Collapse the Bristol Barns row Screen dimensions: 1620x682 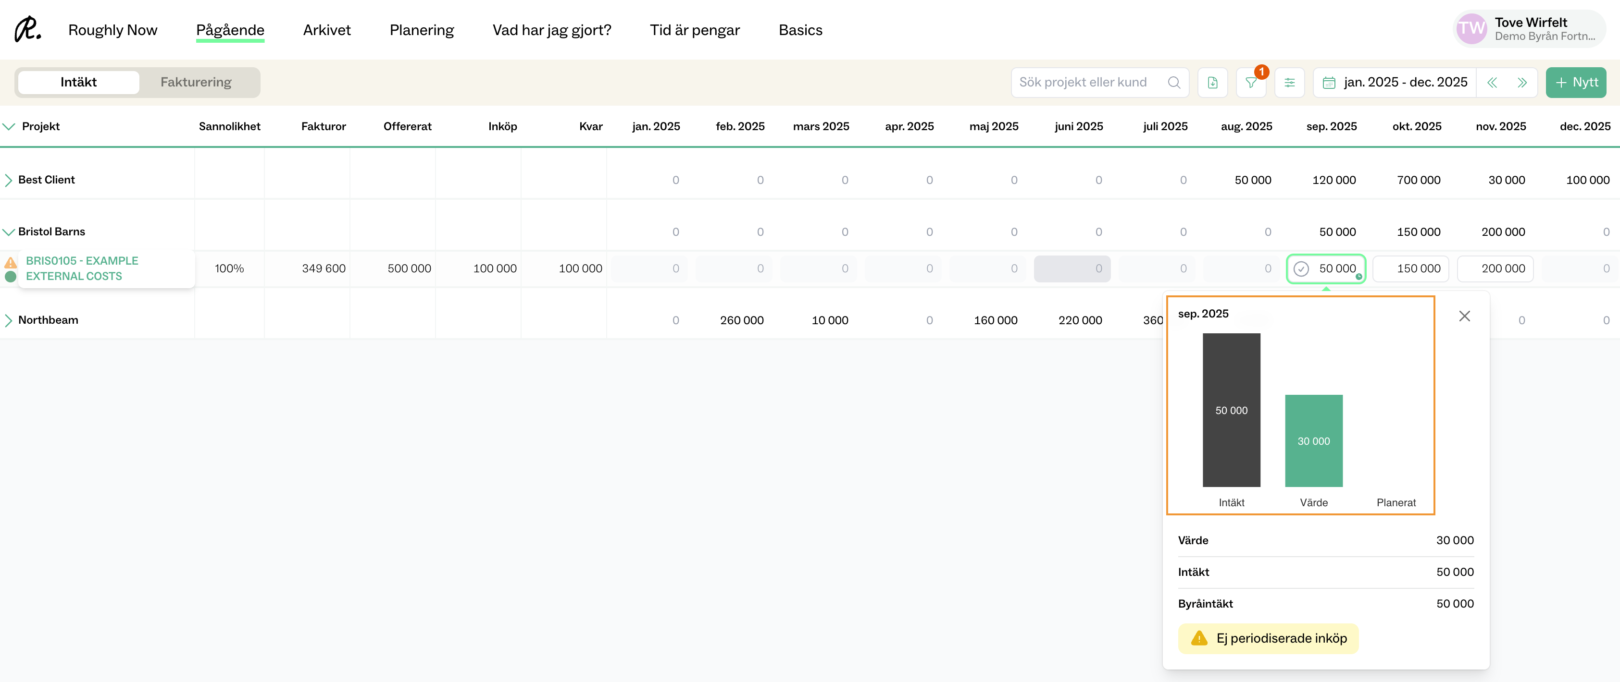tap(8, 232)
